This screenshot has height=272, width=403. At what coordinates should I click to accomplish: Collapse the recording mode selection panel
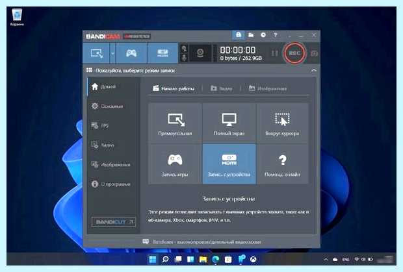[313, 70]
